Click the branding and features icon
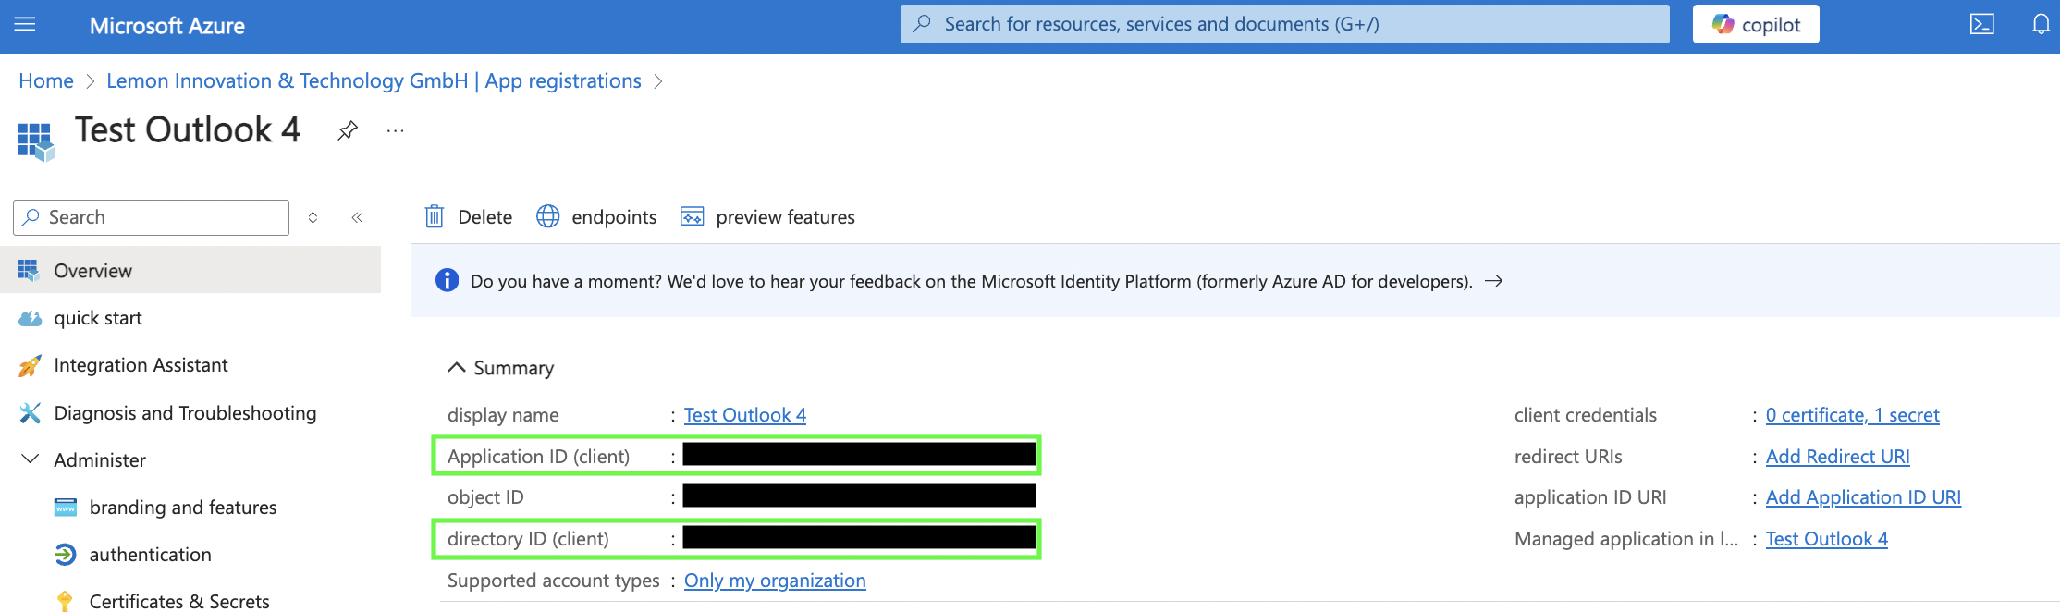 65,507
